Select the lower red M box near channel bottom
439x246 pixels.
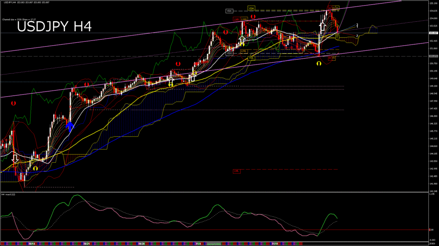pos(330,58)
